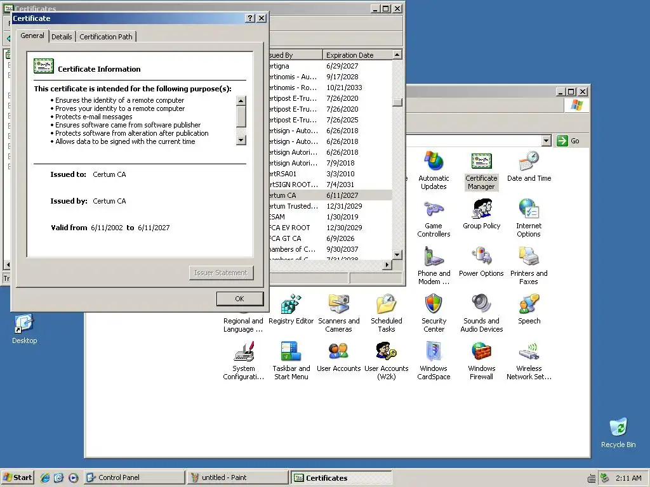This screenshot has width=650, height=487.
Task: Select the ACCVRAIZ... CertRSA01 row expiring 3/3/2010
Action: pyautogui.click(x=330, y=174)
